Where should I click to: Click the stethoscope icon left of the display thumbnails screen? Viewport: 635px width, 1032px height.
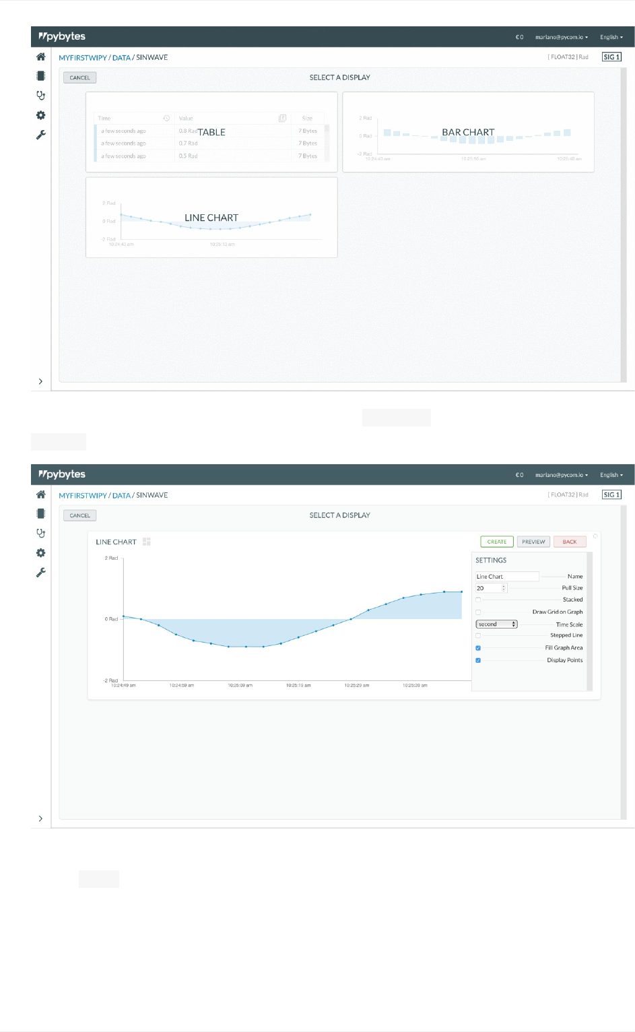pos(41,96)
